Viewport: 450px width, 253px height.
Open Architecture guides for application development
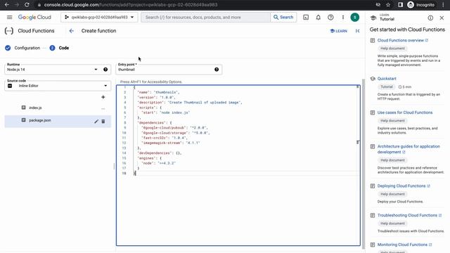(409, 149)
